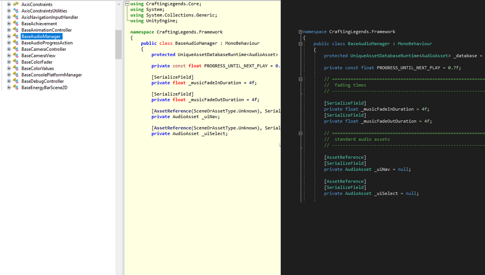Select AxisConstraints in the type tree
Screen dimensions: 485x275
[37, 4]
